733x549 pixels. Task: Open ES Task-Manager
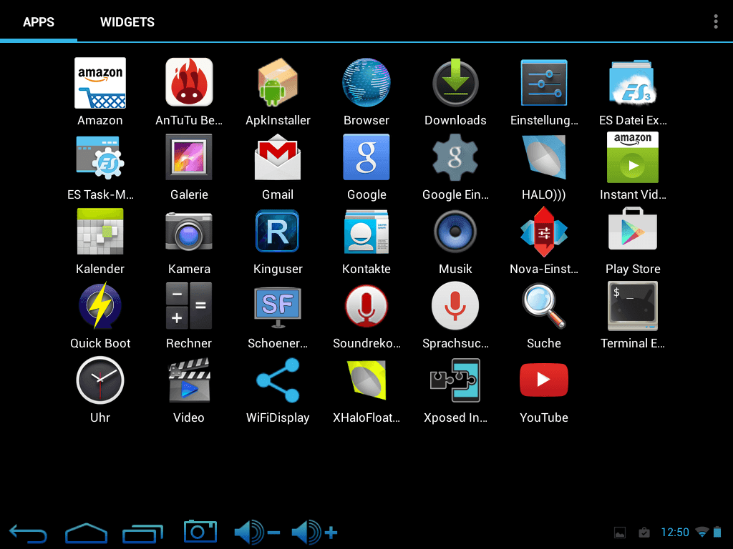tap(100, 158)
